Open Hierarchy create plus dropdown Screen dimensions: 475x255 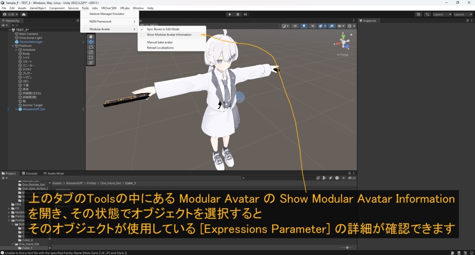pos(4,25)
